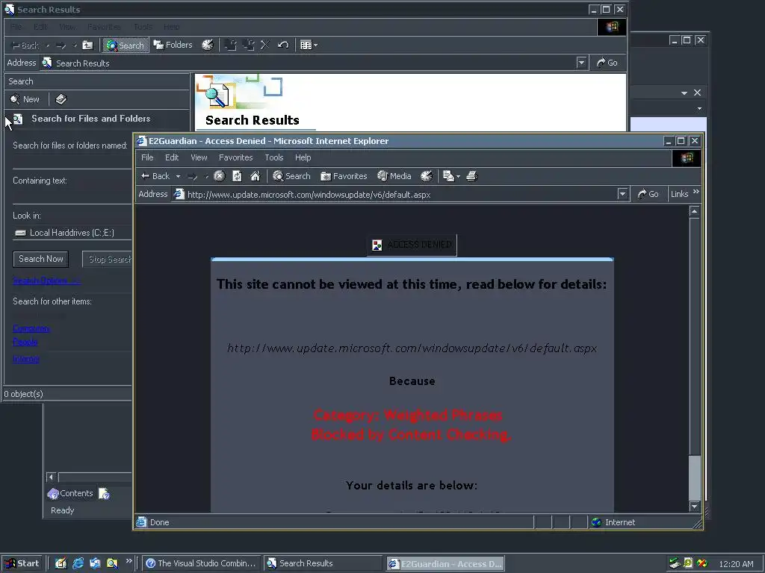Click the Refresh page icon in Internet Explorer
The width and height of the screenshot is (765, 573).
click(x=237, y=176)
